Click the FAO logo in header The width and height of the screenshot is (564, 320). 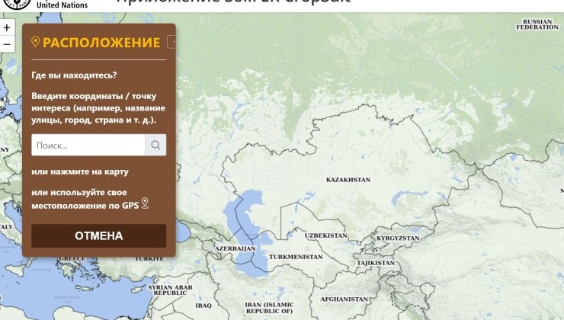16,4
